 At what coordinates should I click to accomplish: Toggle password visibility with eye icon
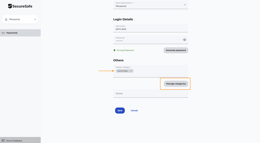pyautogui.click(x=184, y=40)
